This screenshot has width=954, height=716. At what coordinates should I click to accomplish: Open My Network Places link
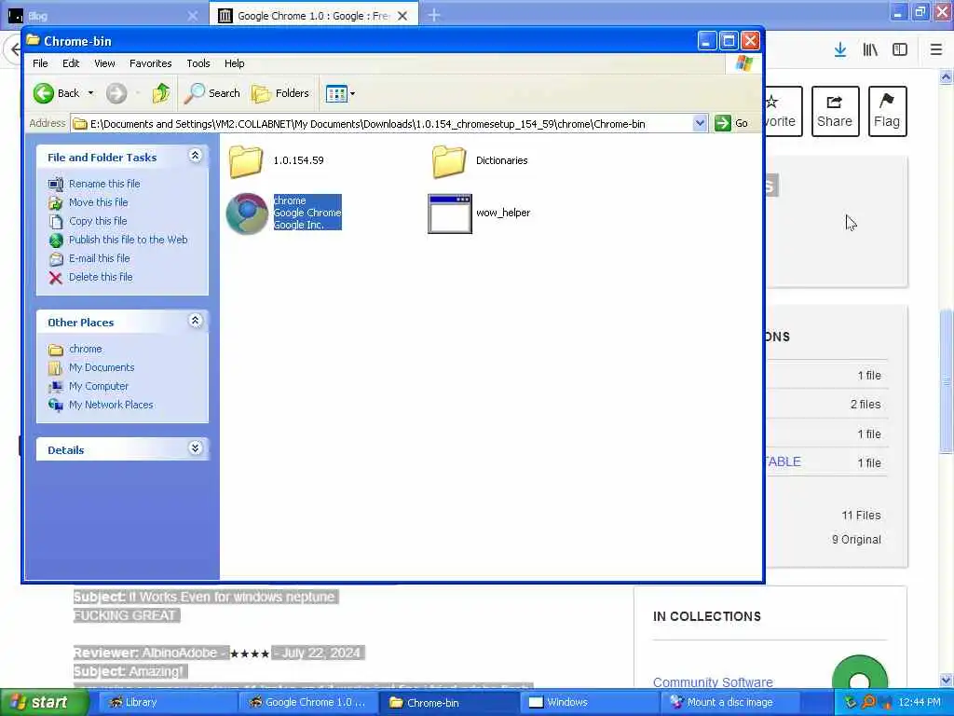[111, 405]
